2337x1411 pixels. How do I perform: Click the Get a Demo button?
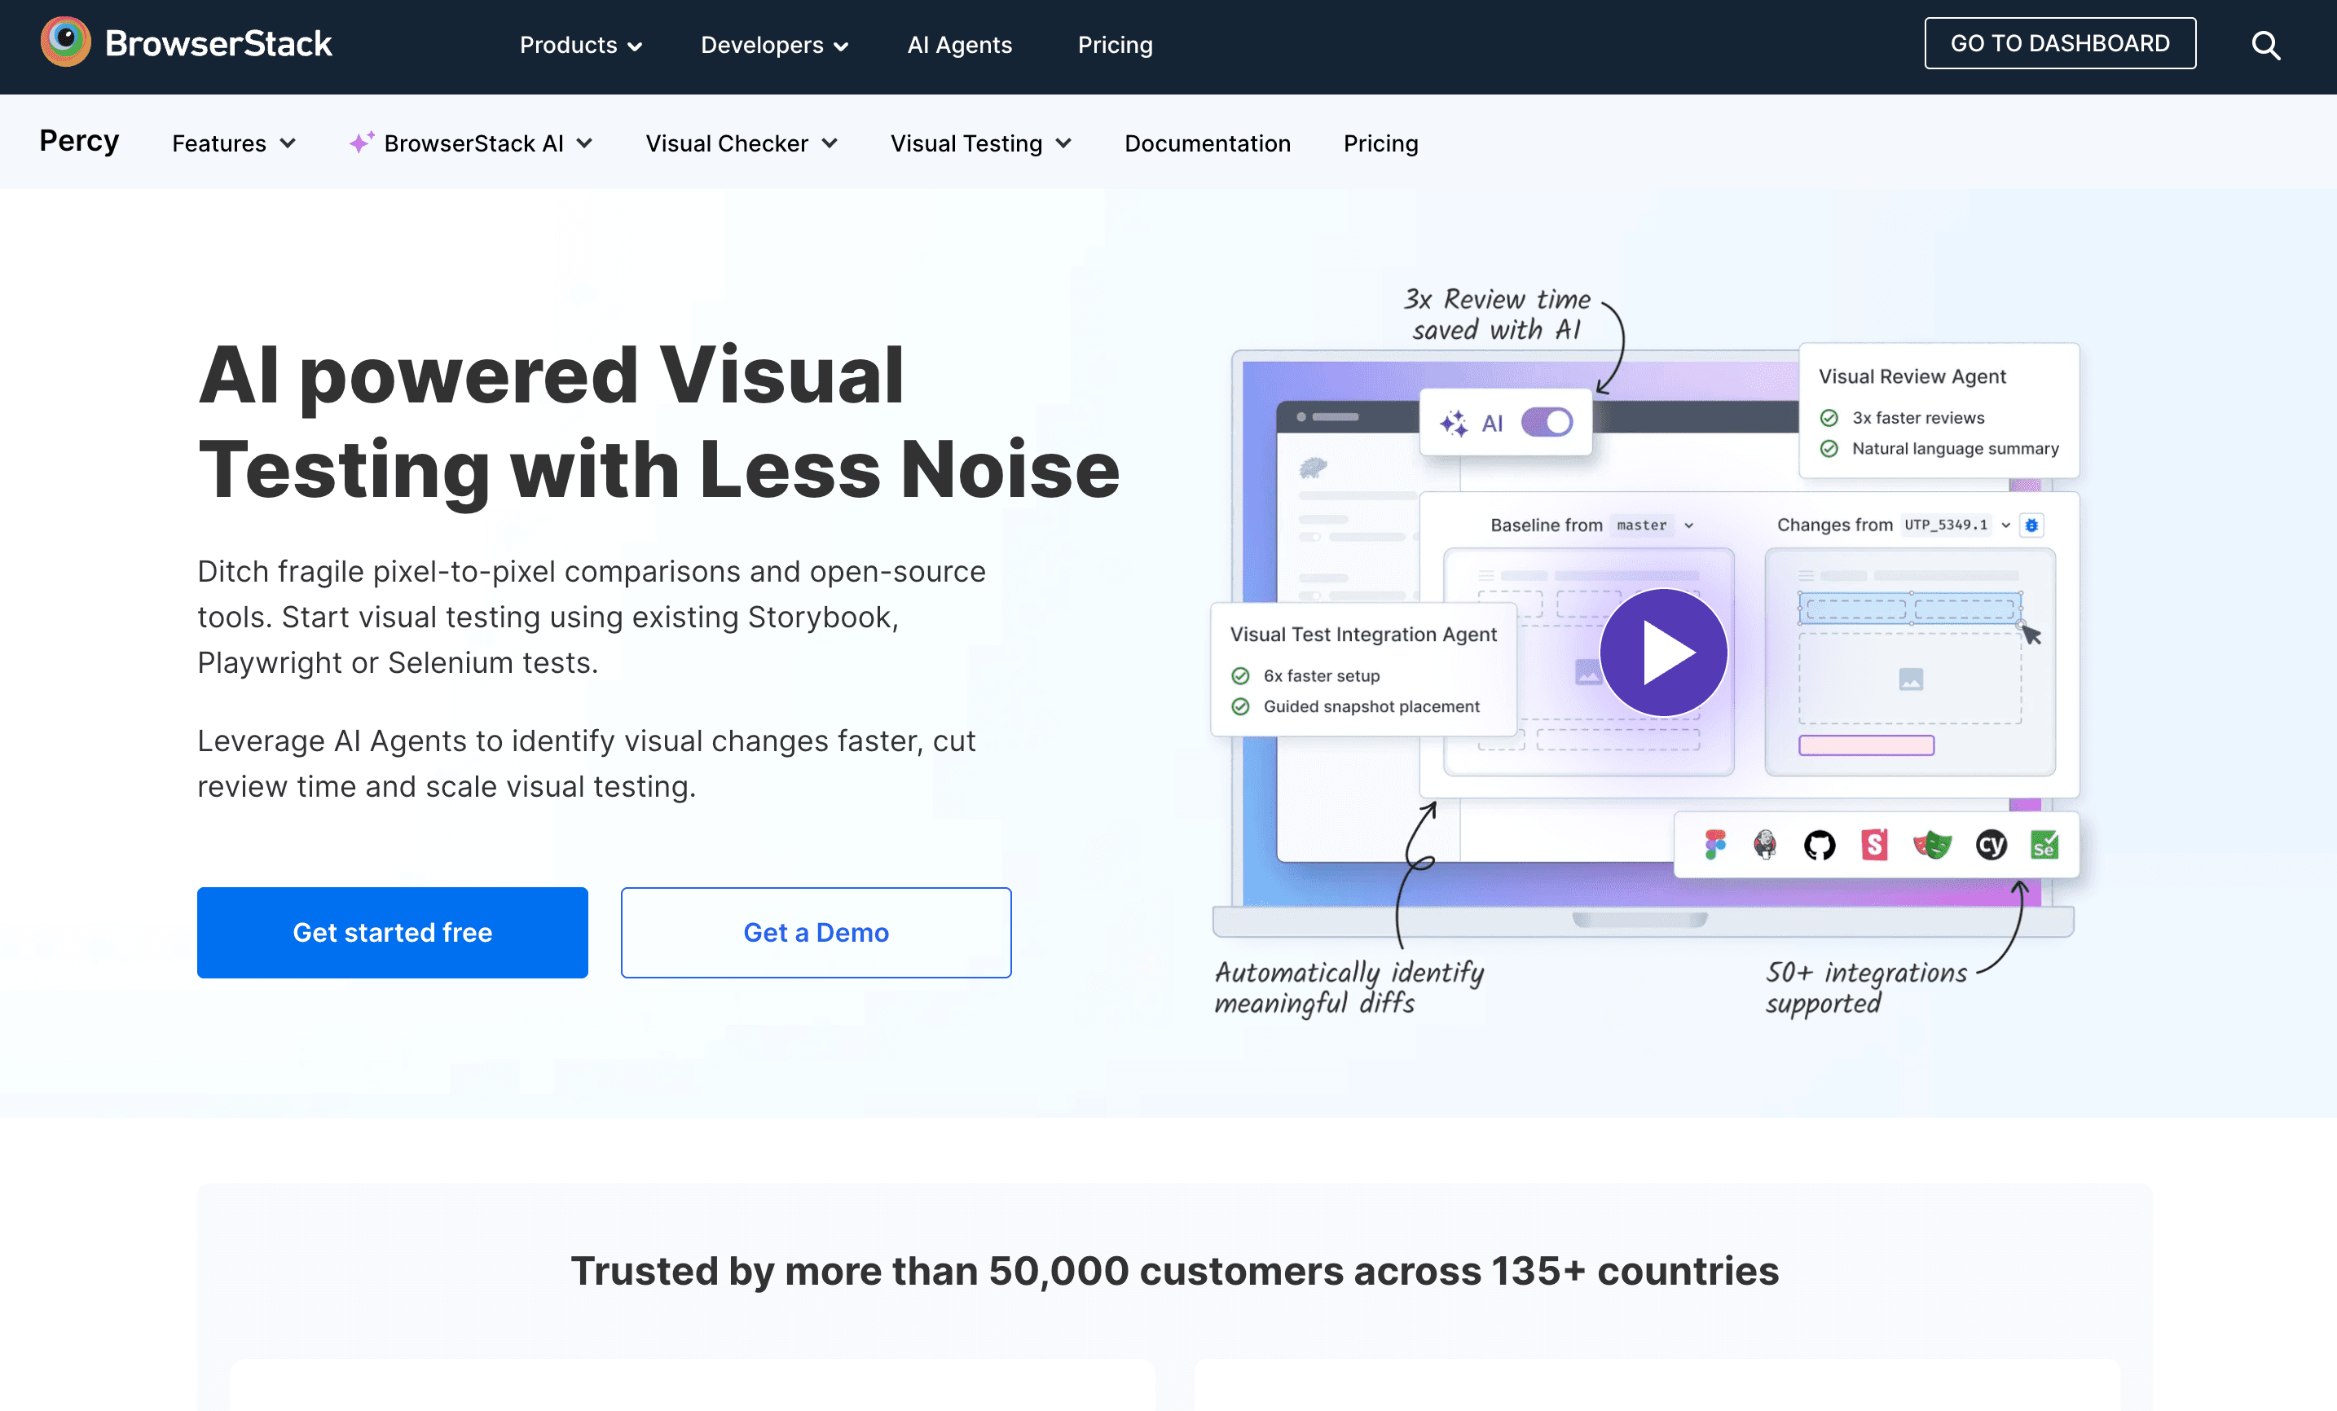[816, 932]
